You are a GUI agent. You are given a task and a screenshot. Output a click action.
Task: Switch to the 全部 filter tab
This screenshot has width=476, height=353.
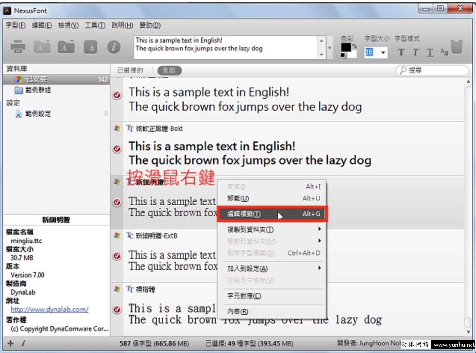click(x=169, y=70)
